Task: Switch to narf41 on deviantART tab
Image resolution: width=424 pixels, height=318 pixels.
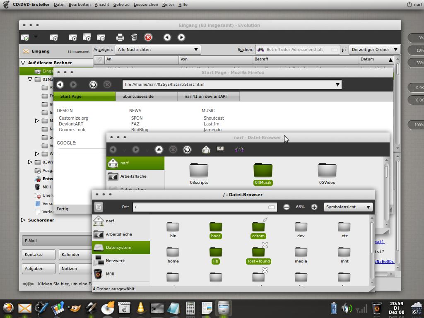Action: pyautogui.click(x=209, y=96)
